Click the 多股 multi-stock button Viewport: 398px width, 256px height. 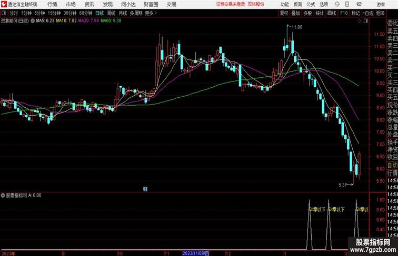[307, 13]
